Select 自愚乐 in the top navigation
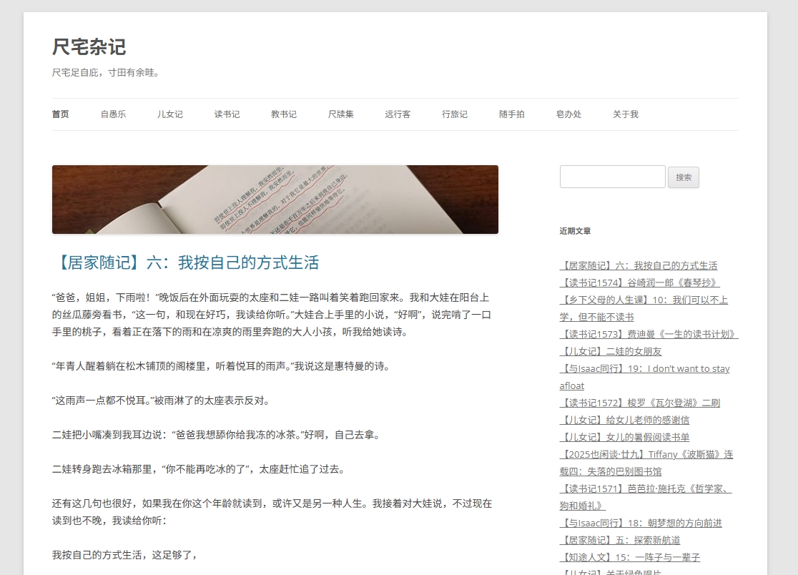 click(113, 114)
